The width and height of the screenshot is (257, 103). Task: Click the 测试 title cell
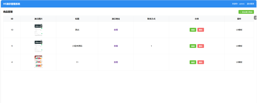[x=77, y=30]
